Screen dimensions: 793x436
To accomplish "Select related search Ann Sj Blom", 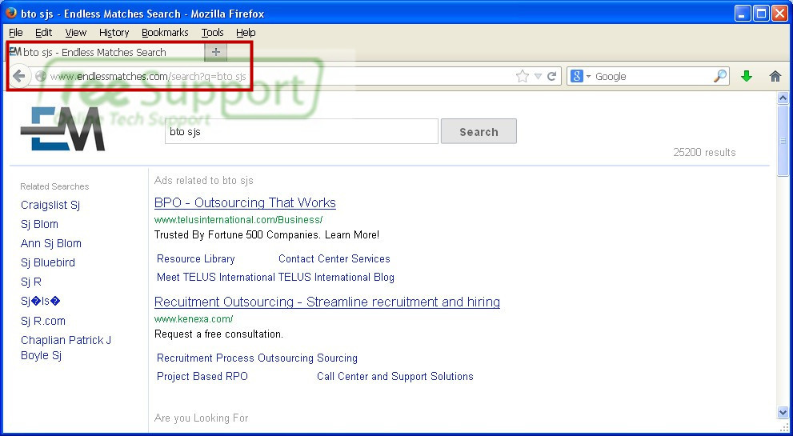I will (x=51, y=243).
